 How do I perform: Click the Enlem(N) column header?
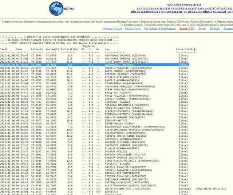coord(36,49)
